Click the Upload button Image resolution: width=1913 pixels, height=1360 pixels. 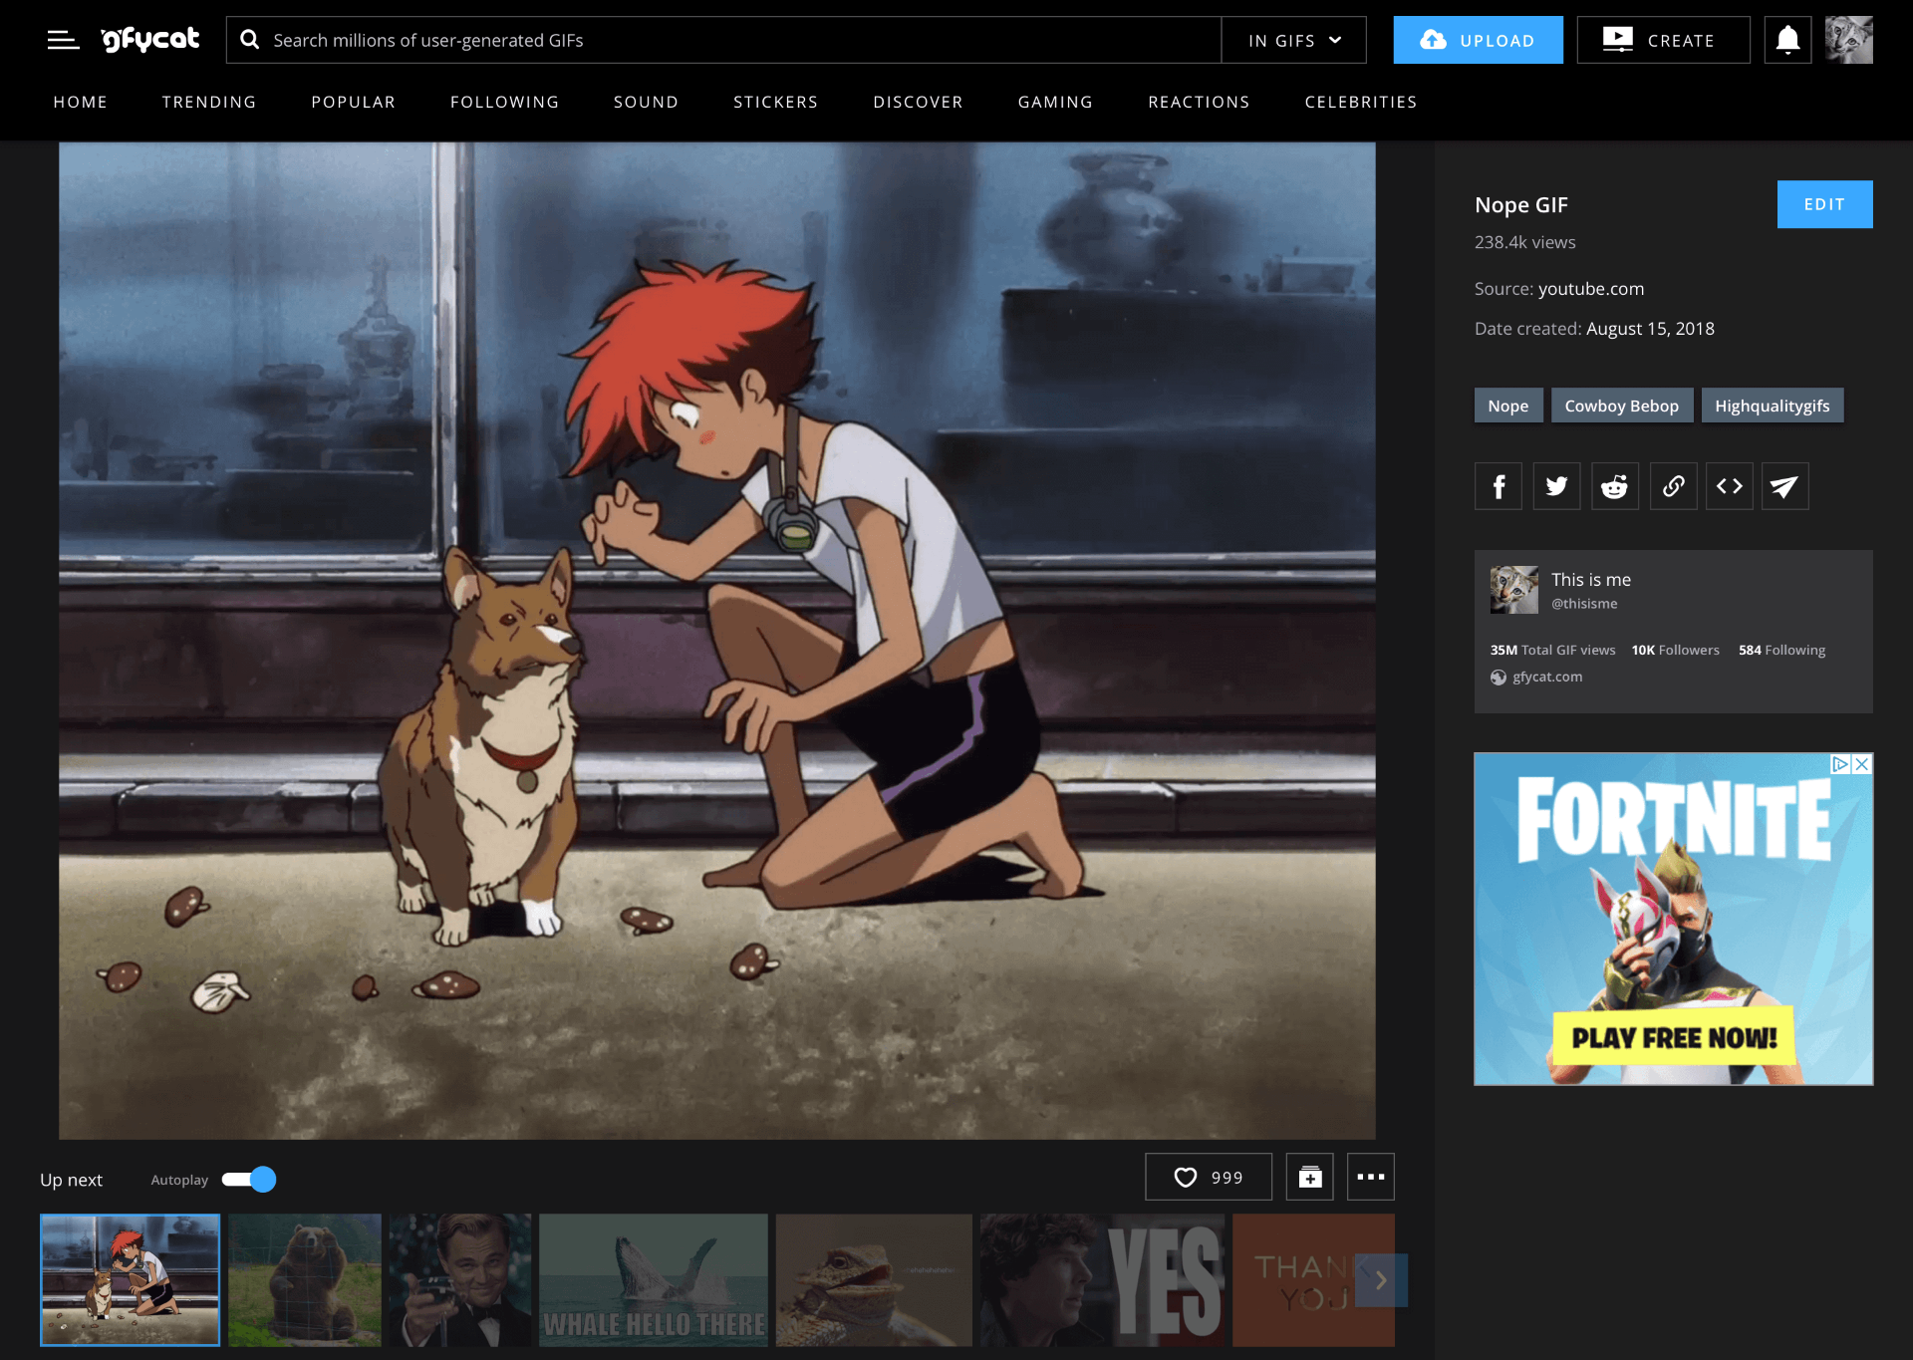[1478, 40]
